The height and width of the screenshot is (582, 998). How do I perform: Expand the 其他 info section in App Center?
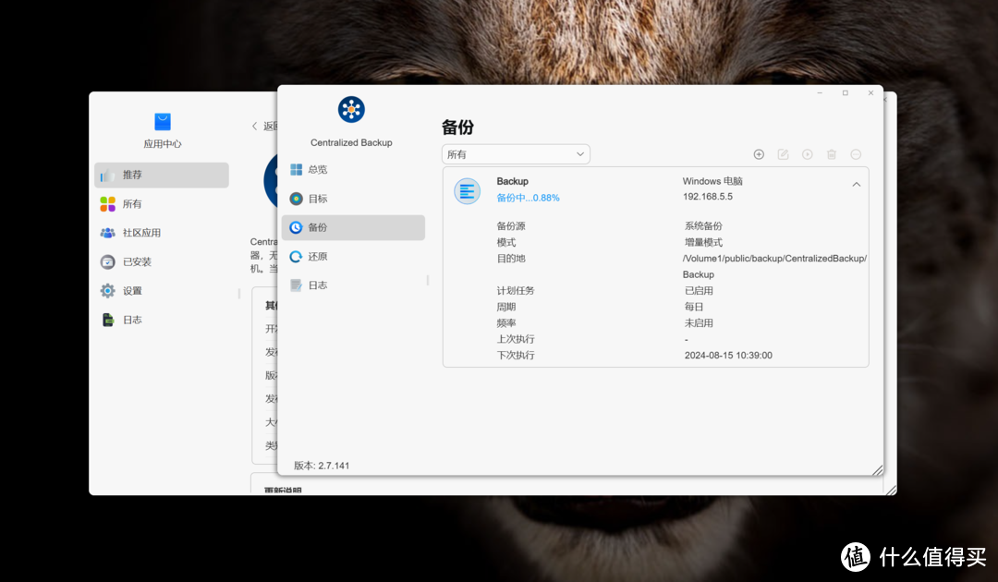point(271,305)
